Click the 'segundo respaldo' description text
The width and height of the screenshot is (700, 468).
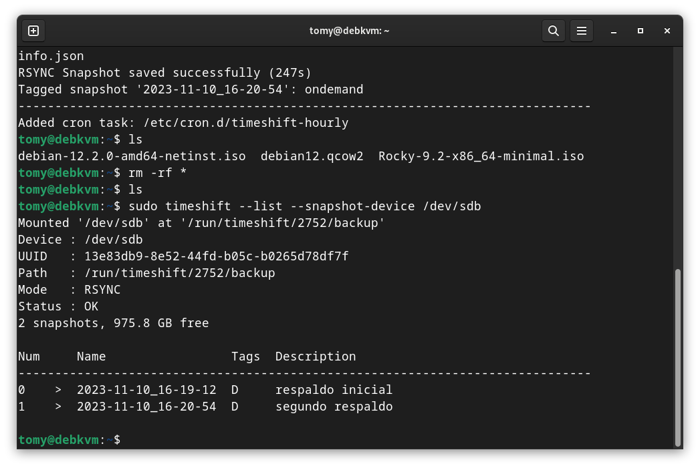pyautogui.click(x=334, y=407)
